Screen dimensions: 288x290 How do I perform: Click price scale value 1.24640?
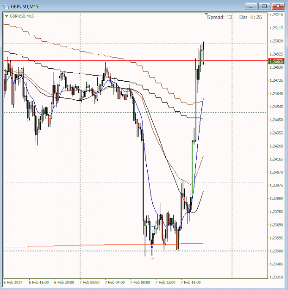click(x=276, y=94)
